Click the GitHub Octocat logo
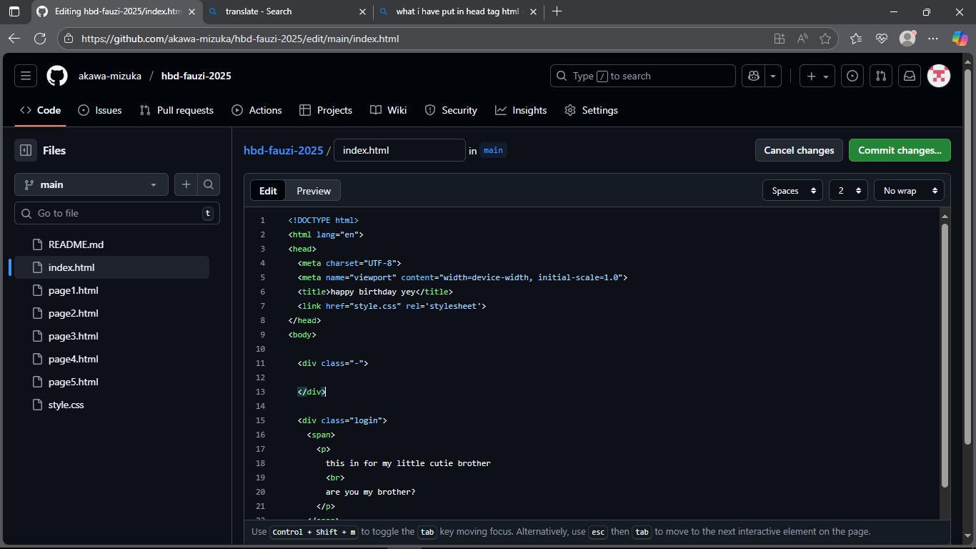Screen dimensions: 976x549 (57, 76)
